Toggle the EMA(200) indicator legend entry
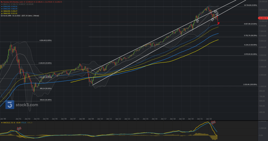This screenshot has height=141, width=268. pos(10,7)
